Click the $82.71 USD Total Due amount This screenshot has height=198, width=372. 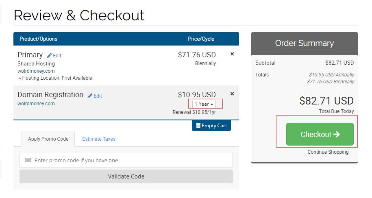[326, 100]
